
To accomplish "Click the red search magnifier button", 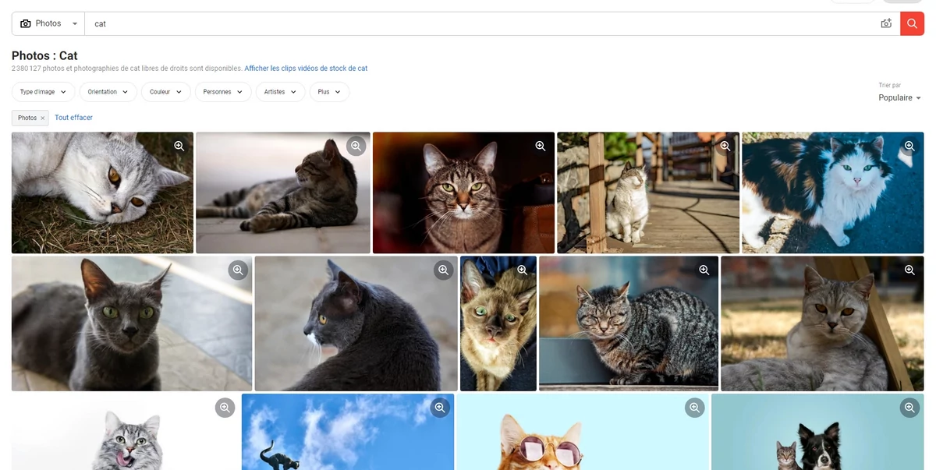I will click(912, 23).
